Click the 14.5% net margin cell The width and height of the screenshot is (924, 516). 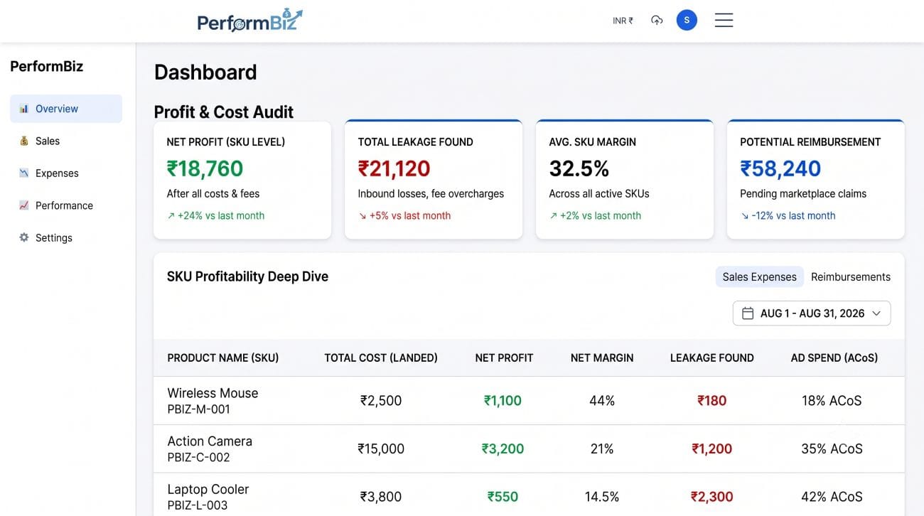tap(602, 497)
